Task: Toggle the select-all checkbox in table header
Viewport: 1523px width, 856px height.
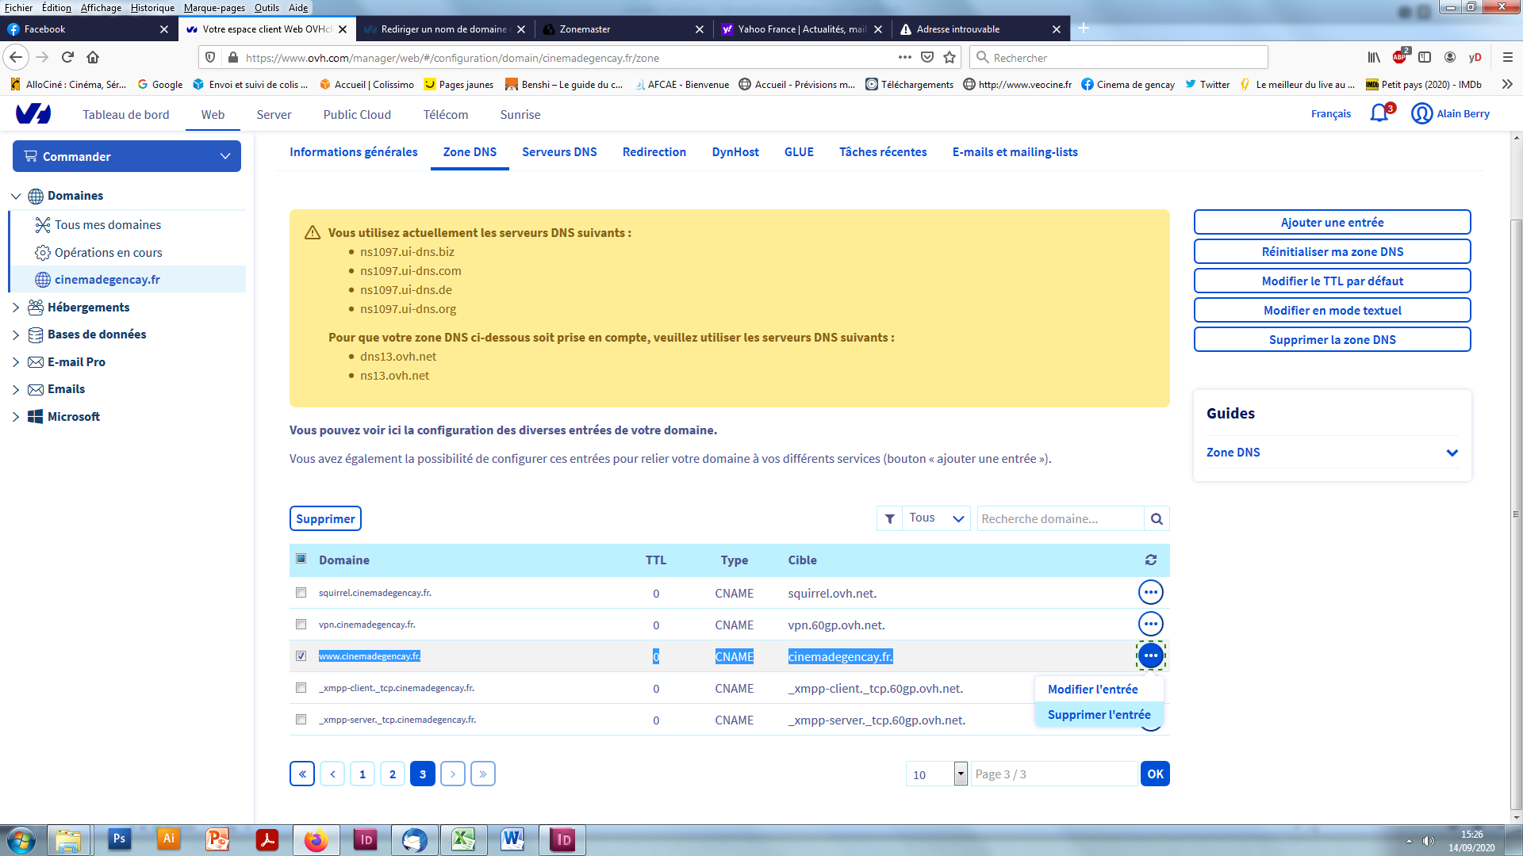Action: tap(301, 559)
